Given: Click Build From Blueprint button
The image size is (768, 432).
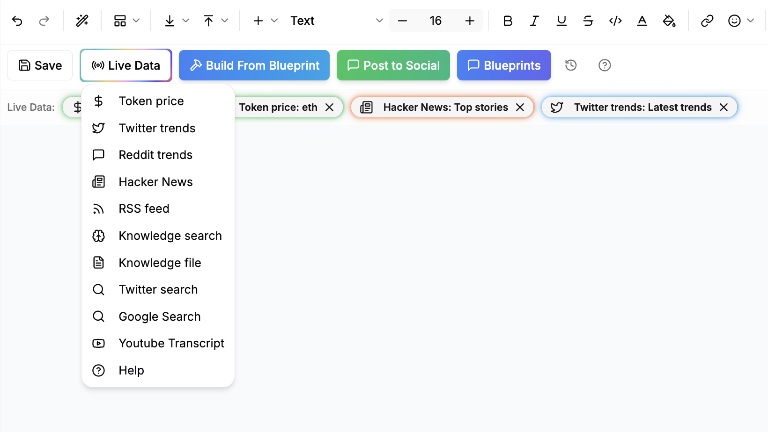Looking at the screenshot, I should click(x=254, y=65).
